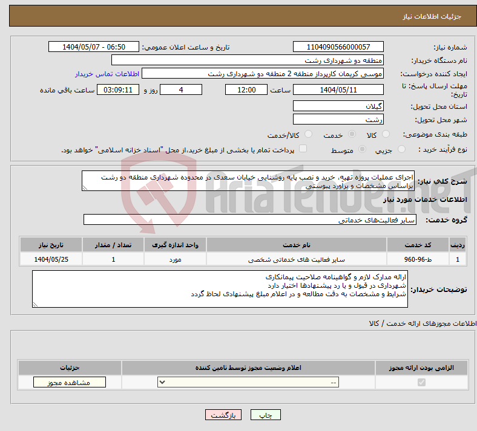Choose the جزیی purchase type radio
477x431 pixels.
click(x=401, y=149)
